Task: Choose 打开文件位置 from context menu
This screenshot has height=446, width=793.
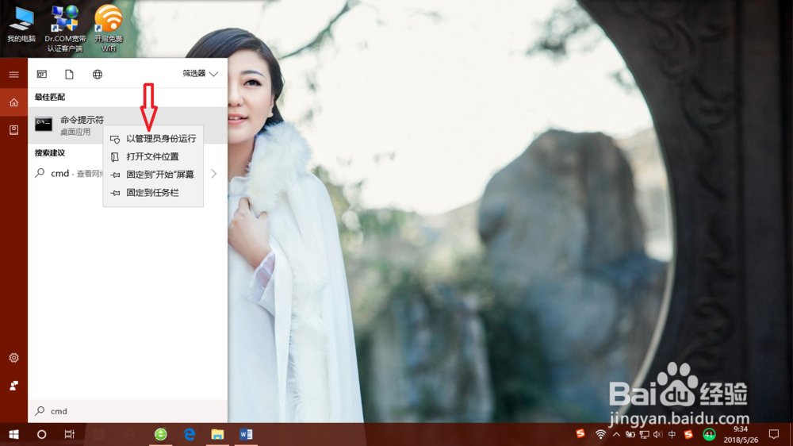Action: point(153,157)
